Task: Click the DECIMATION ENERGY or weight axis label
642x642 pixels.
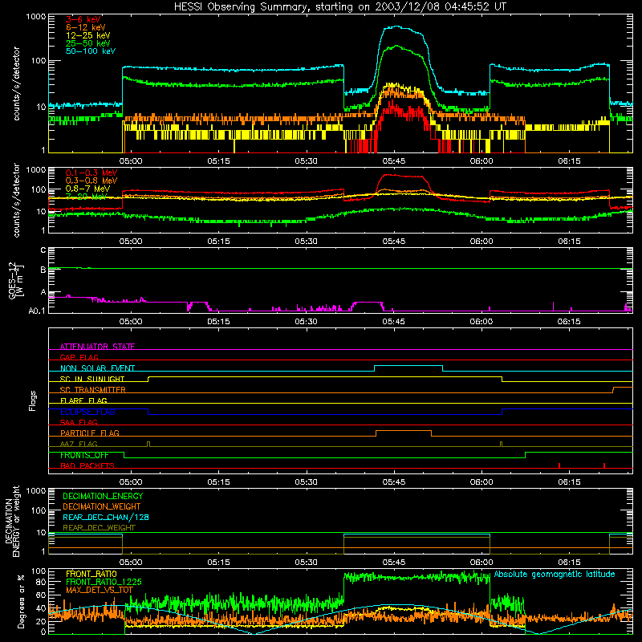Action: click(12, 521)
